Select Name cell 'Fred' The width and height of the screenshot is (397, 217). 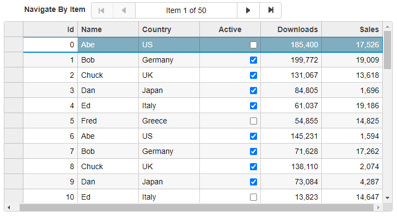coord(108,121)
